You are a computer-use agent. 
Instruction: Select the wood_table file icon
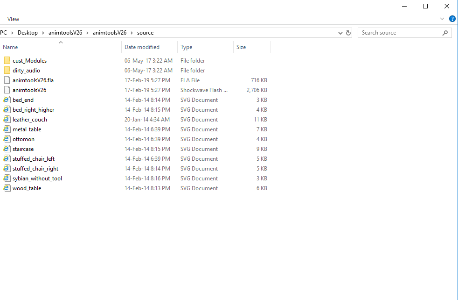7,188
